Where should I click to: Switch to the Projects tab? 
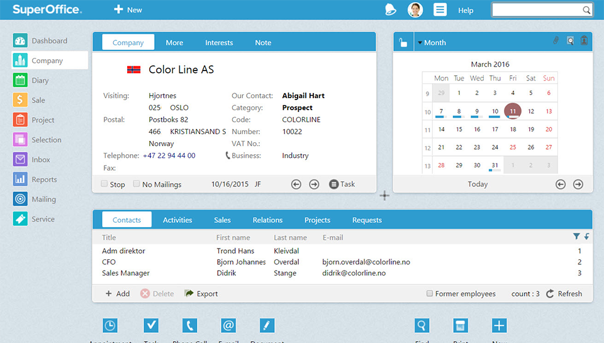[x=317, y=220]
